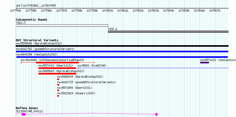Viewport: 236px width, 117px height.
Task: Click the 7q31.1 gray cytogenetic band
Action: coord(168,32)
